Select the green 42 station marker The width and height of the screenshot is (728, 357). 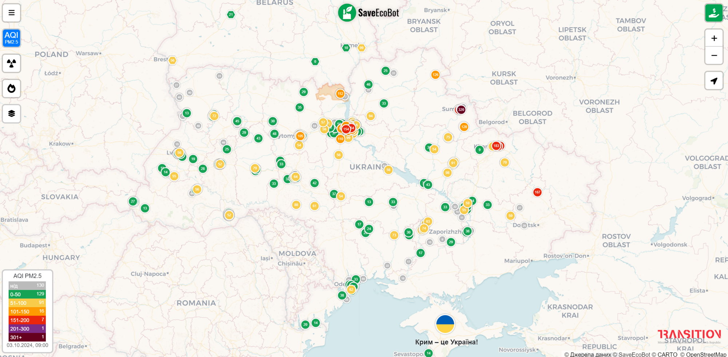pyautogui.click(x=314, y=183)
